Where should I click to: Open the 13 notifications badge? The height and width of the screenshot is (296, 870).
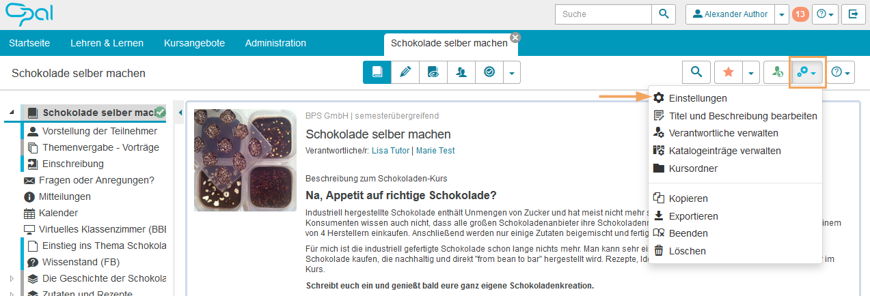800,14
